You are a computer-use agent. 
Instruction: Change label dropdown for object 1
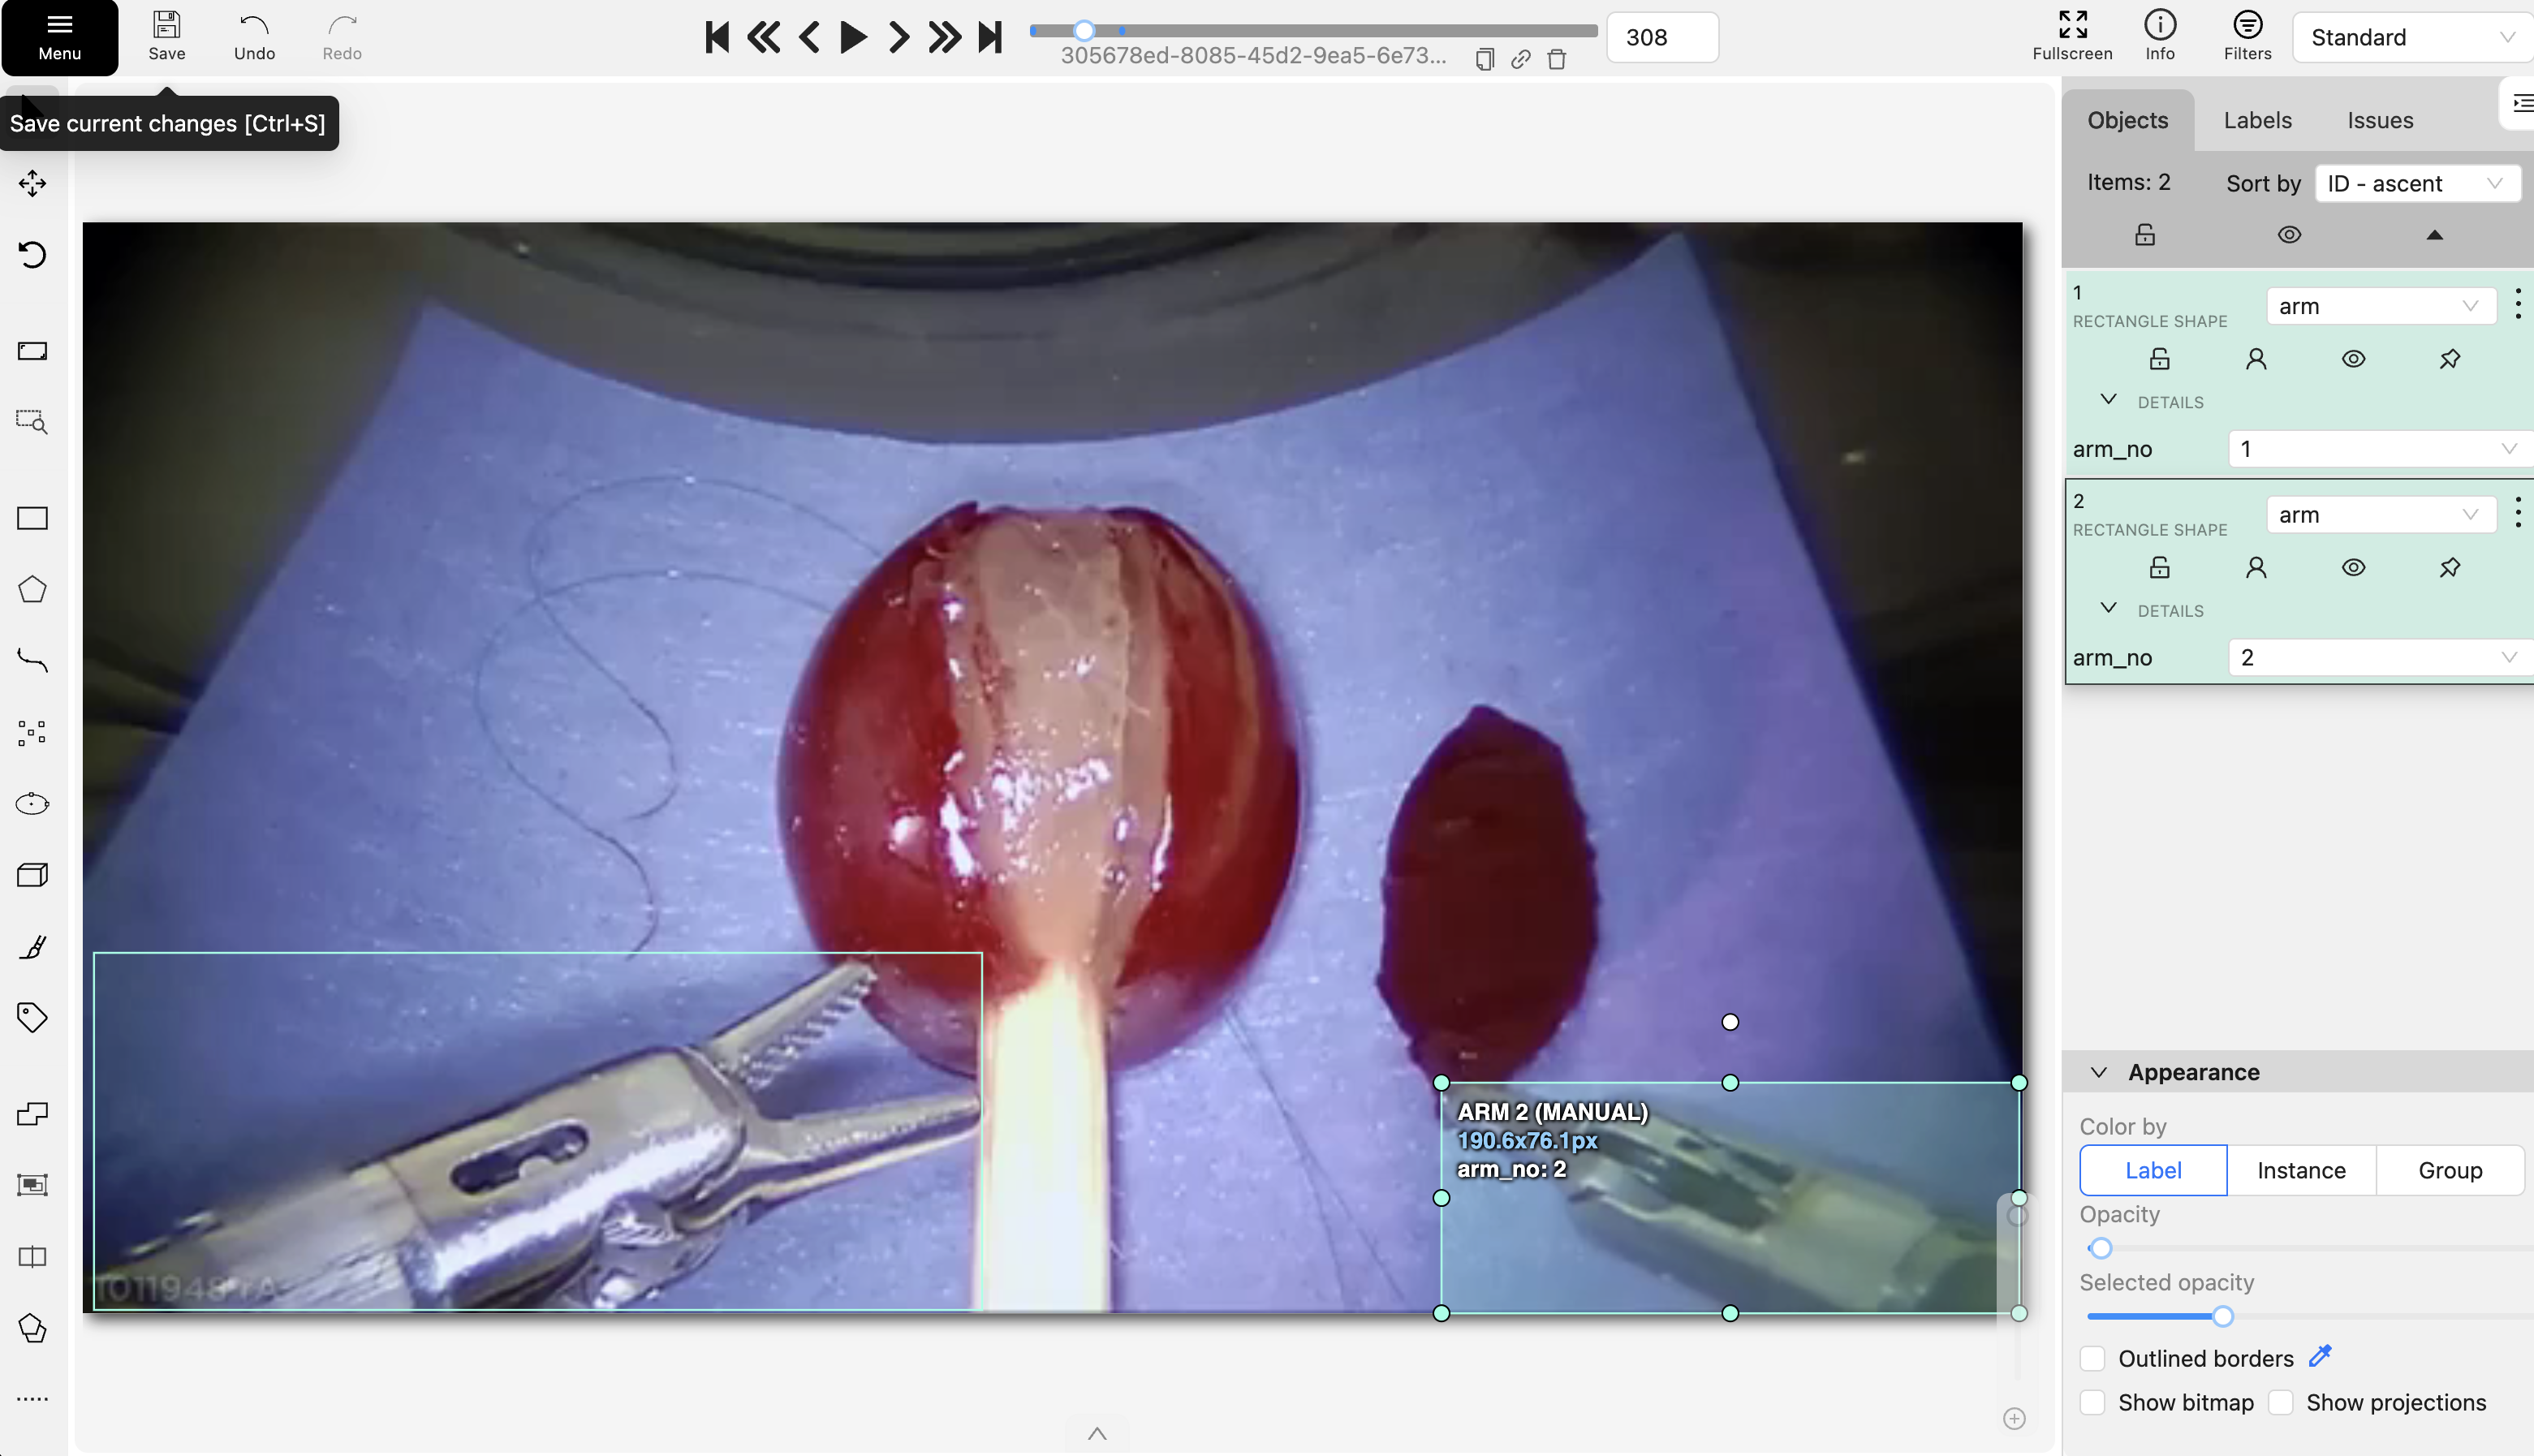(x=2379, y=306)
